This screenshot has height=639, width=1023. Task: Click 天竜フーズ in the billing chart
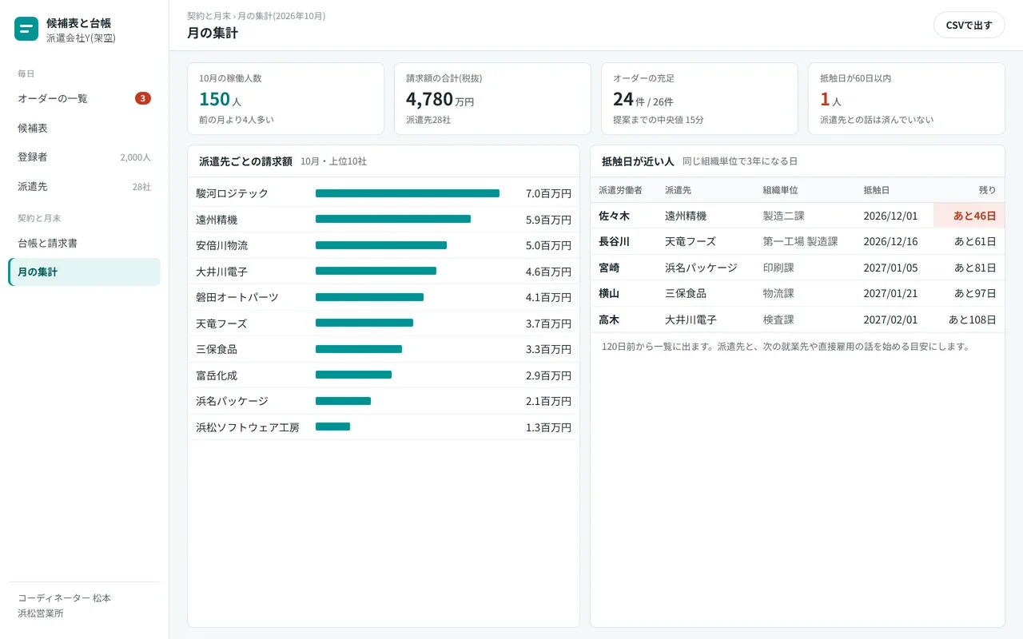coord(221,323)
